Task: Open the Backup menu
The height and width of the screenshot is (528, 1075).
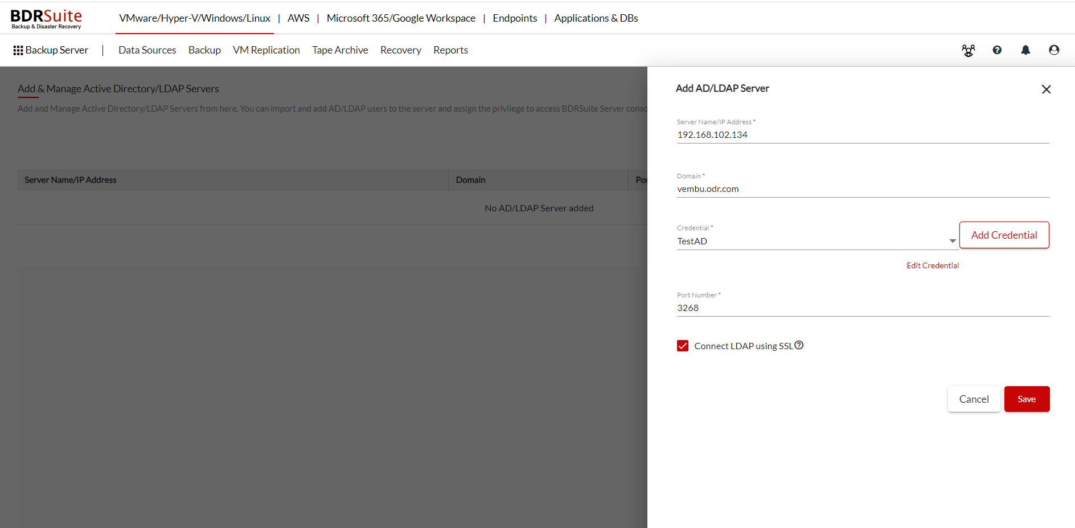Action: (x=204, y=50)
